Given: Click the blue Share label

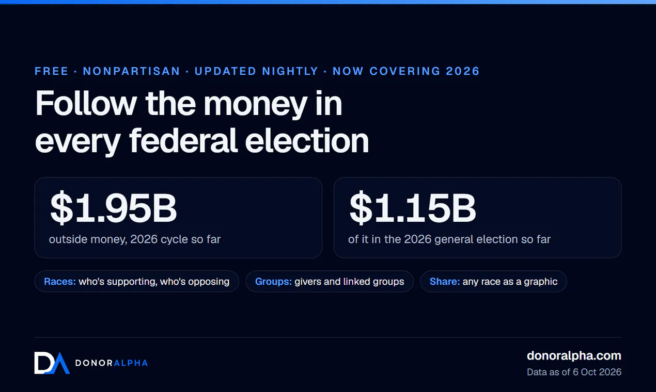Looking at the screenshot, I should (445, 282).
